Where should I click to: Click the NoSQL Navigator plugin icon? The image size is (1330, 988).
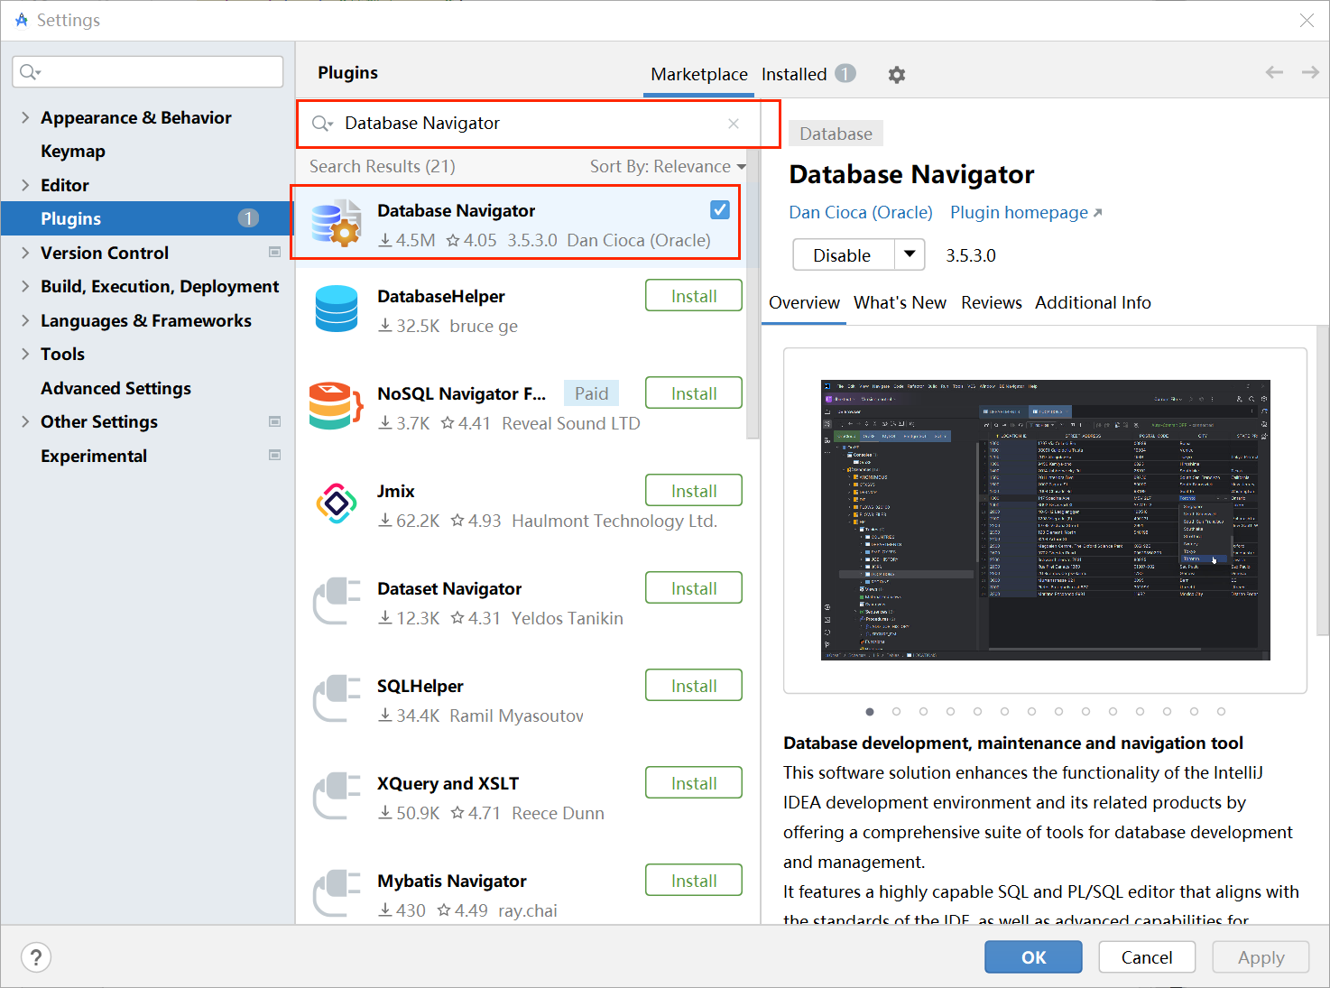[336, 405]
